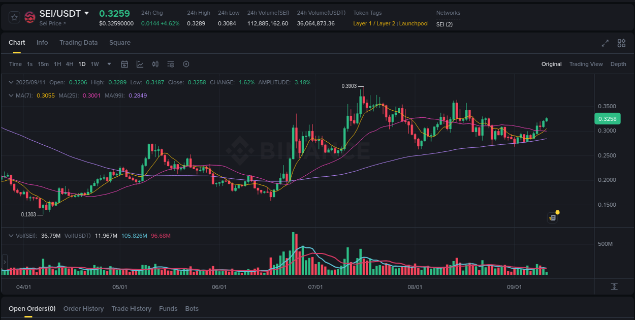635x320 pixels.
Task: Open the chart settings gear icon
Action: pos(186,64)
